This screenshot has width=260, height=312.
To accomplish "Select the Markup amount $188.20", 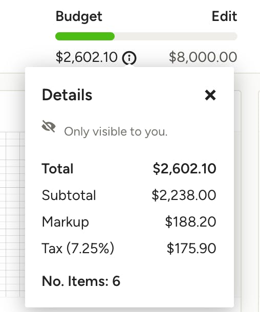I will point(191,221).
